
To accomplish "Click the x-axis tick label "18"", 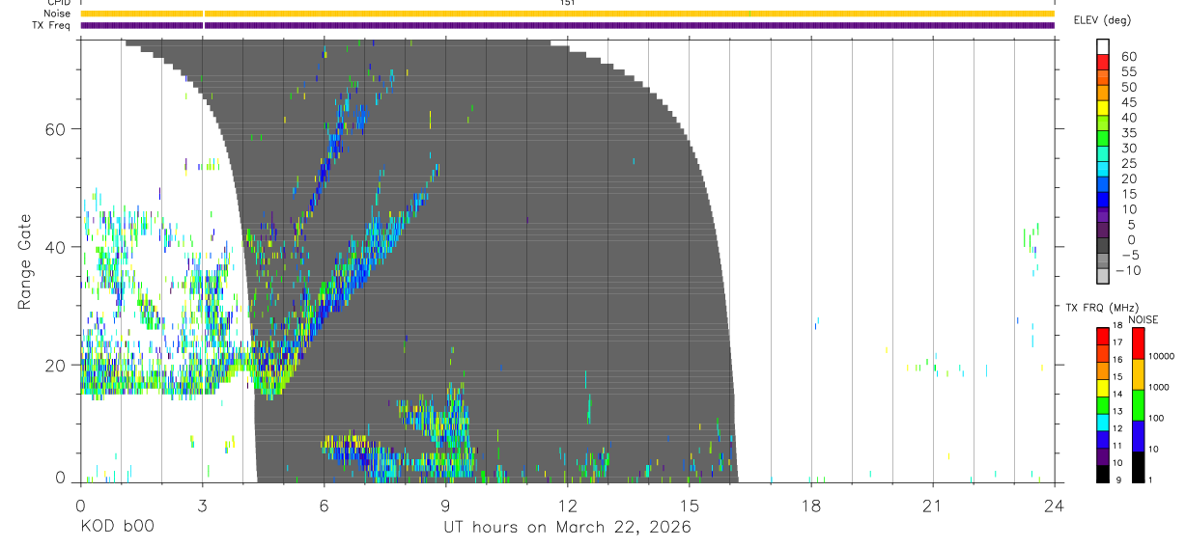I will click(810, 506).
